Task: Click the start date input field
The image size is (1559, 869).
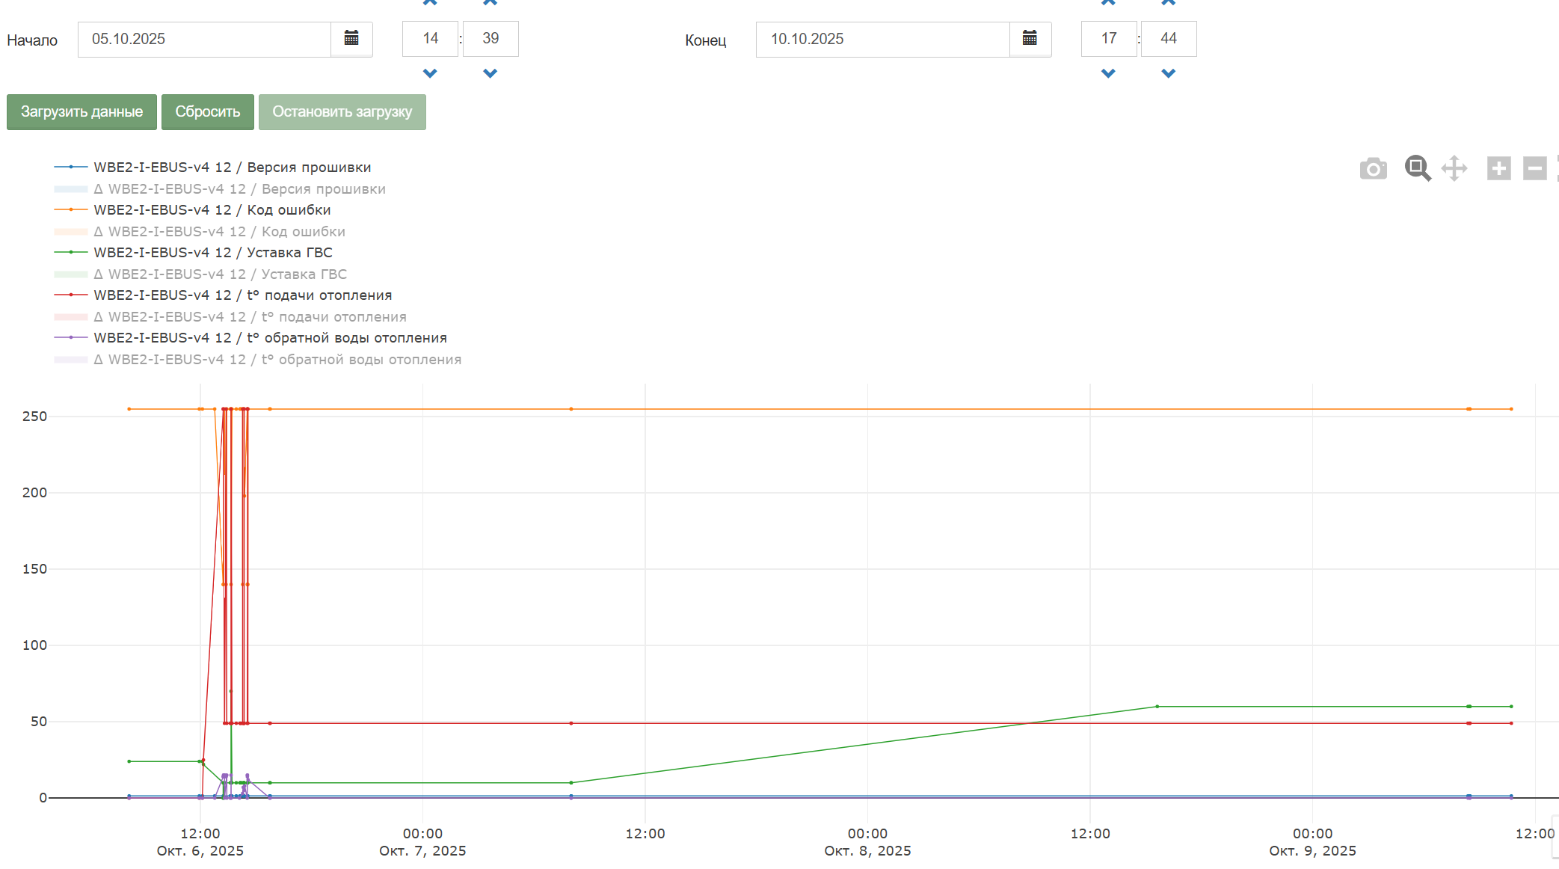Action: 203,40
